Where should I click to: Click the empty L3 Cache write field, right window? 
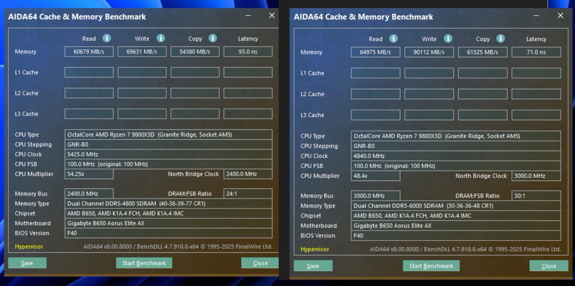click(x=429, y=115)
